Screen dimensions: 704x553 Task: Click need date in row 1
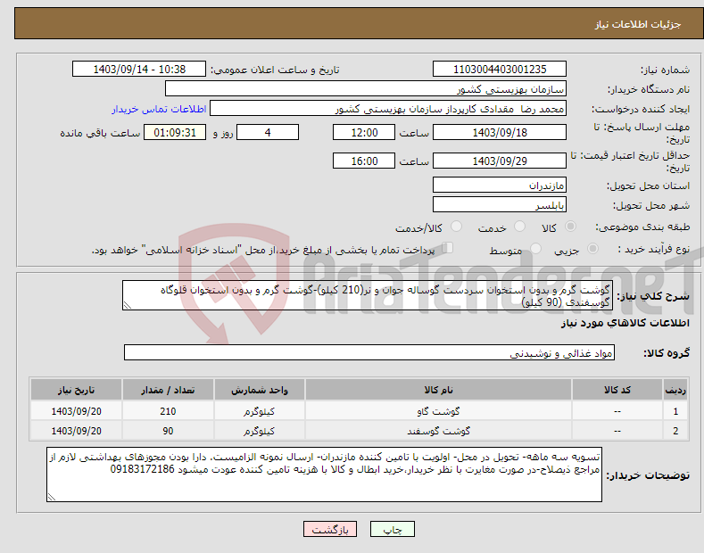(76, 410)
